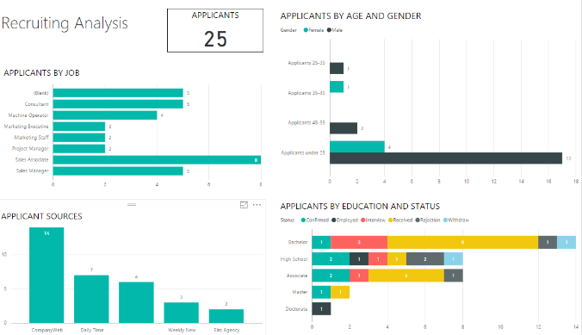Click the male bar for Applicants under 25

click(446, 158)
